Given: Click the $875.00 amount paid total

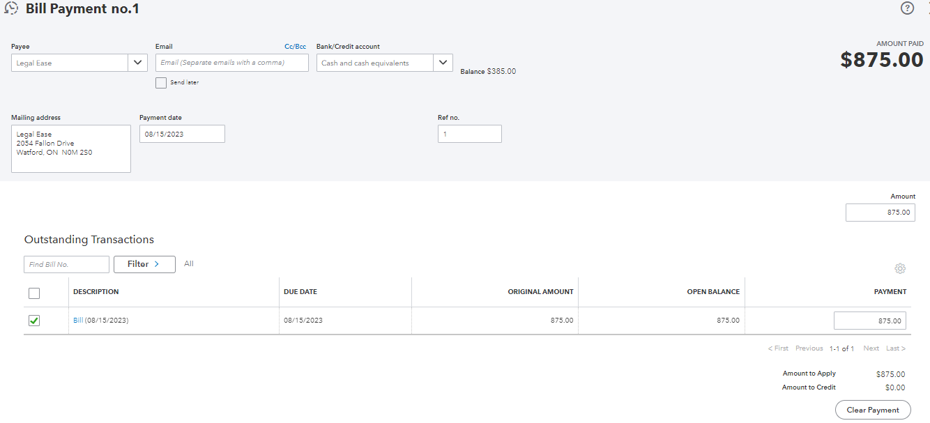Looking at the screenshot, I should point(882,60).
